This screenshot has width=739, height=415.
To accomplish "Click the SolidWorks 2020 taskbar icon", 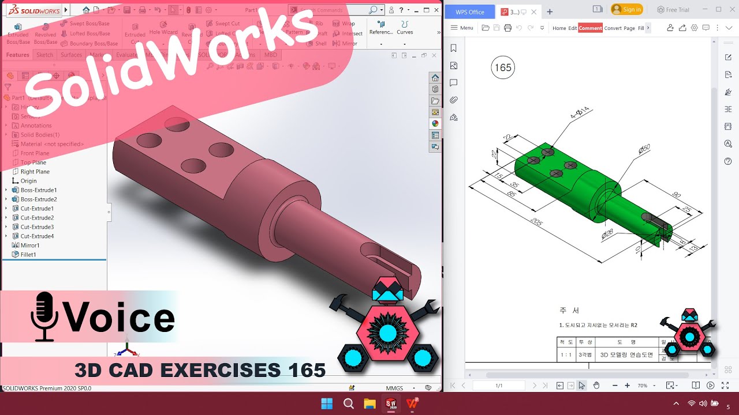I will 391,403.
